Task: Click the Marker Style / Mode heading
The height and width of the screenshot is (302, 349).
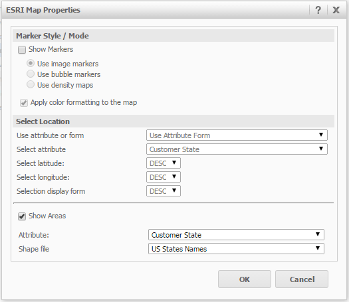Action: tap(53, 36)
